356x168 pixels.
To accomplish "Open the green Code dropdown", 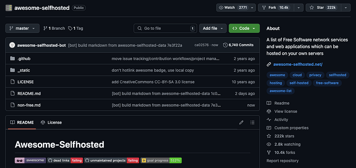I will point(244,28).
